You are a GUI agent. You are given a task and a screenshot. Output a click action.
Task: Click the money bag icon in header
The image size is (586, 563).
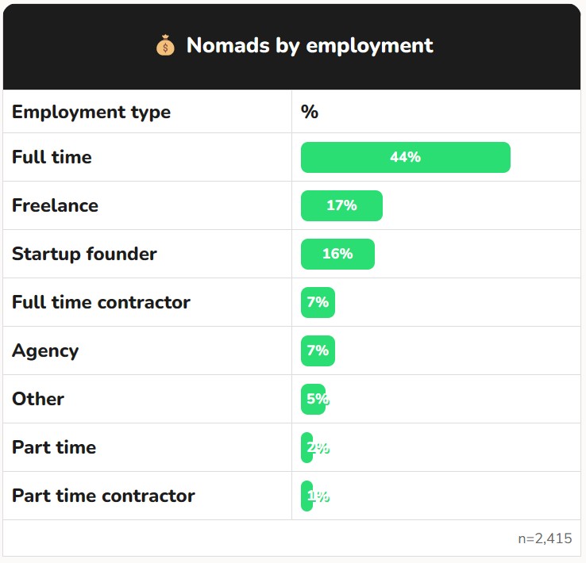pos(164,46)
